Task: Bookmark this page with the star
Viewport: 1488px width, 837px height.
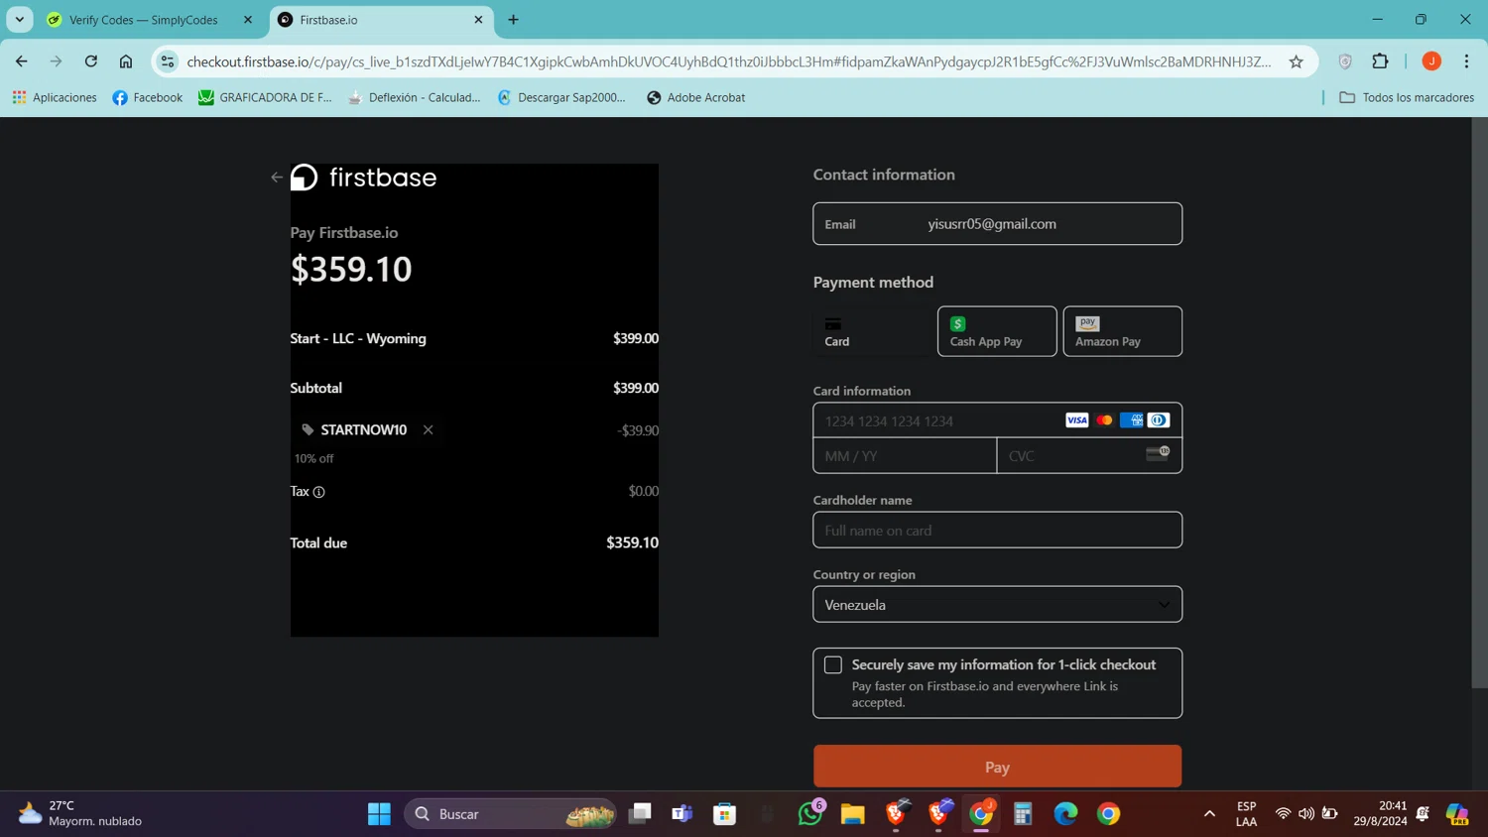Action: pyautogui.click(x=1296, y=61)
